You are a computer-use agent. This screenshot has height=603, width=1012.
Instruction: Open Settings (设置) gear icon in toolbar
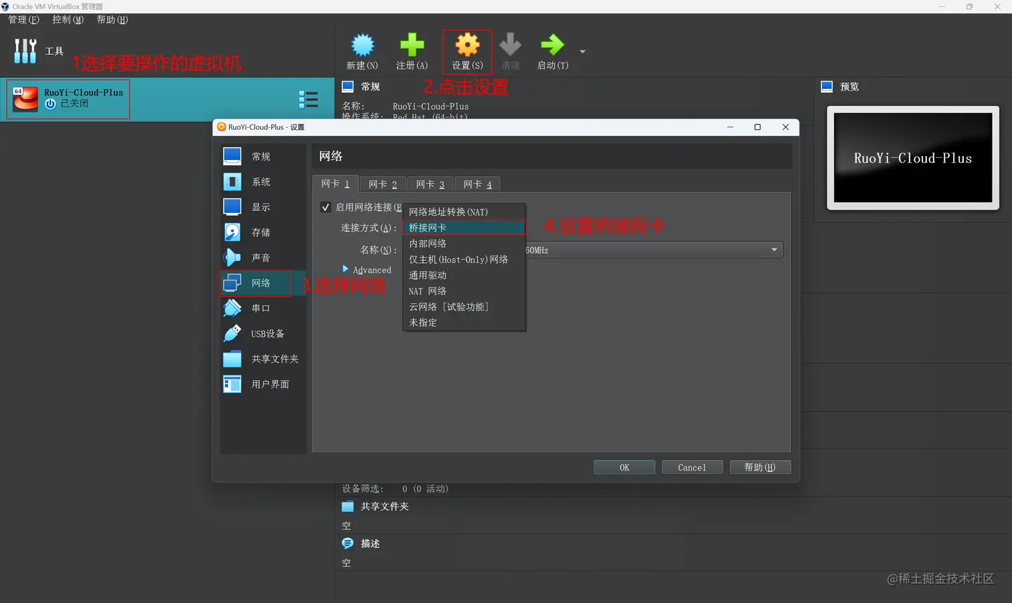click(x=467, y=45)
